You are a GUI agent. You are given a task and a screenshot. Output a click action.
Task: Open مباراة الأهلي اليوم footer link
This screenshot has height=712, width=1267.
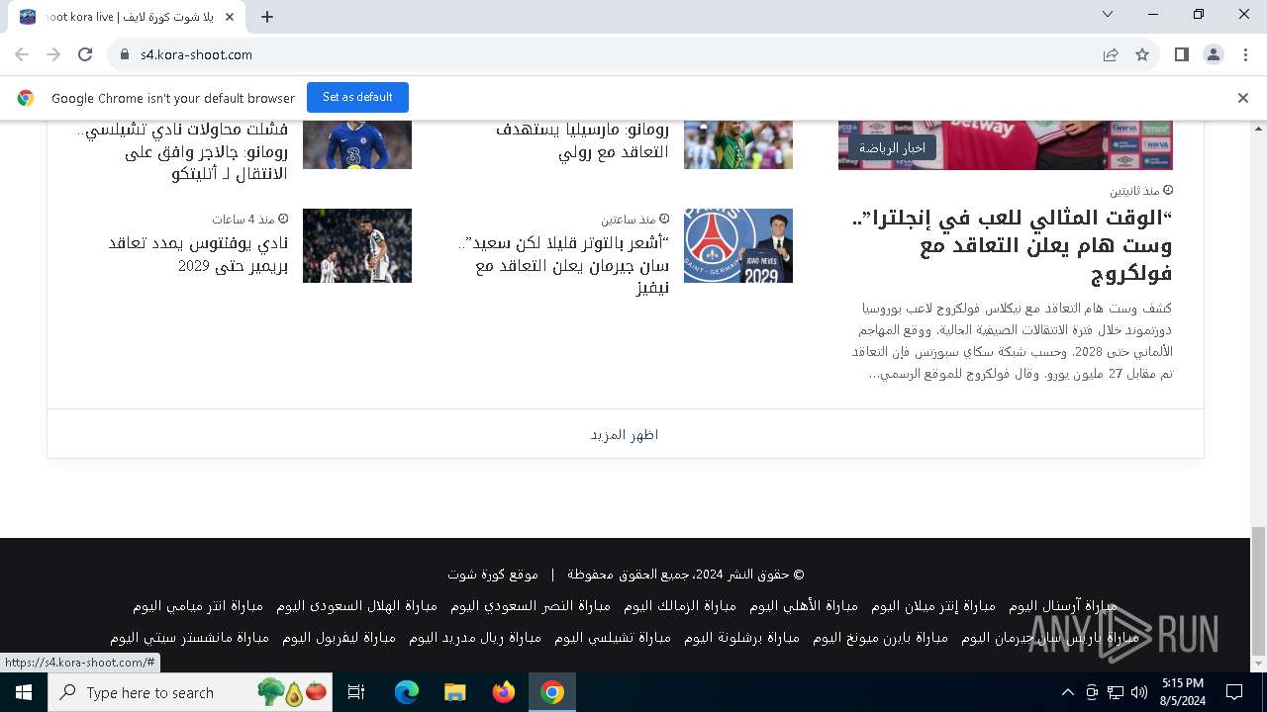[x=803, y=605]
